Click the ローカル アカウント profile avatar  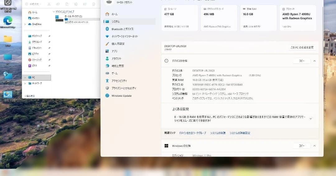(x=109, y=2)
